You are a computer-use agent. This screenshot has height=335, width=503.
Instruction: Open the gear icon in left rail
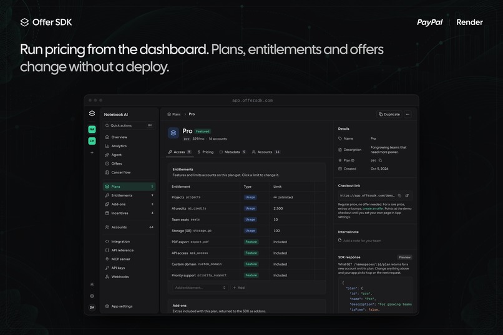[92, 296]
